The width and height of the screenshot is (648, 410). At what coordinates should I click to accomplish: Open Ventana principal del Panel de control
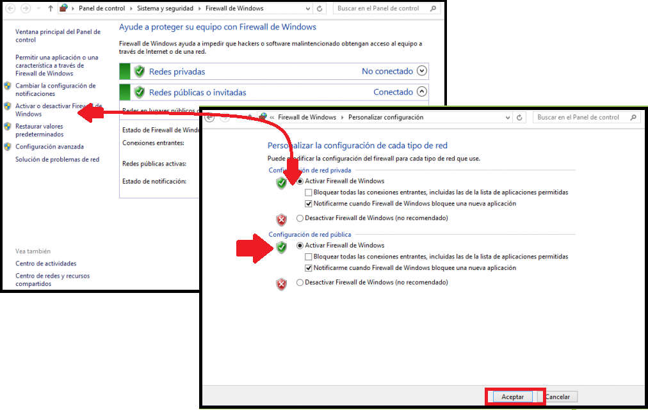(58, 36)
